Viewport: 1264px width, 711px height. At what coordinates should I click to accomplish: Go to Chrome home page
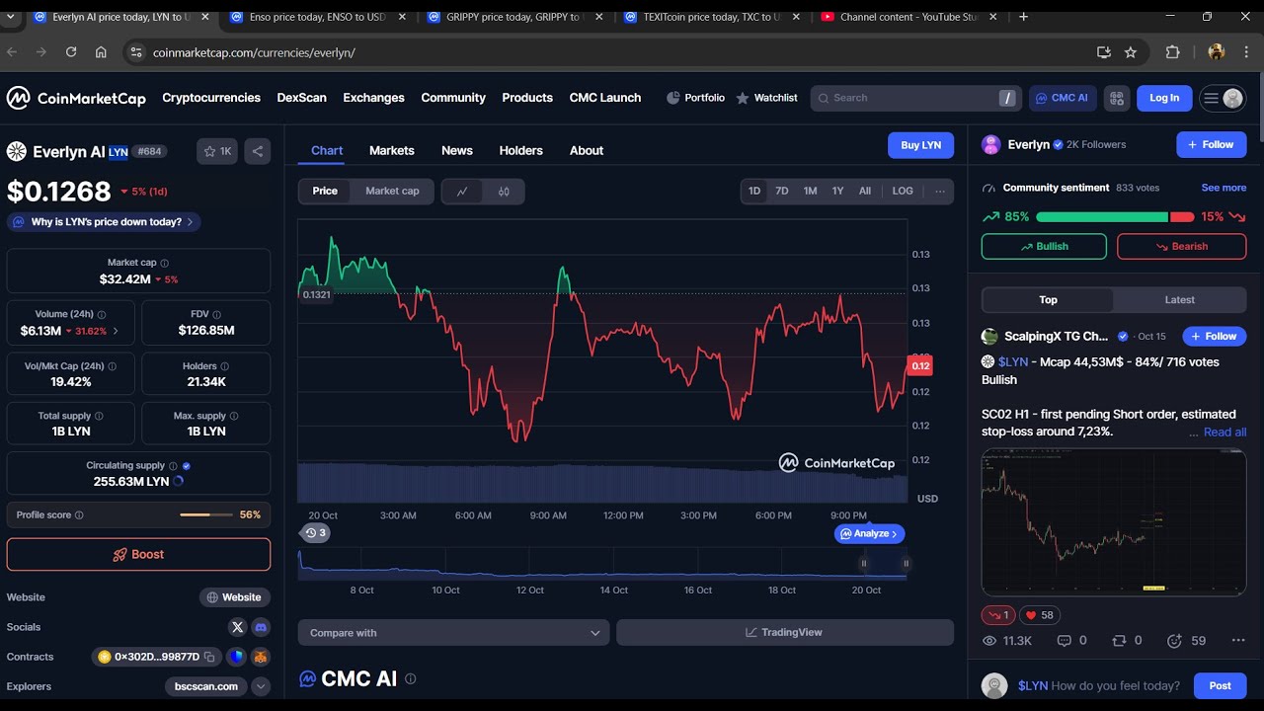pos(101,52)
